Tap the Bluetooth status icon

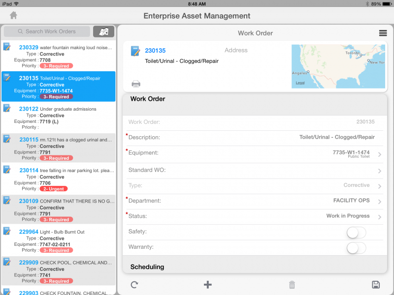[367, 4]
